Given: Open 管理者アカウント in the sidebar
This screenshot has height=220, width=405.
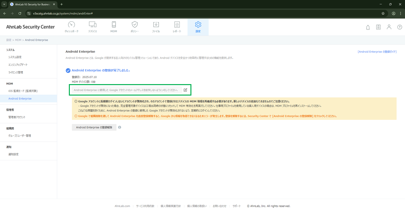Looking at the screenshot, I should pos(17,117).
